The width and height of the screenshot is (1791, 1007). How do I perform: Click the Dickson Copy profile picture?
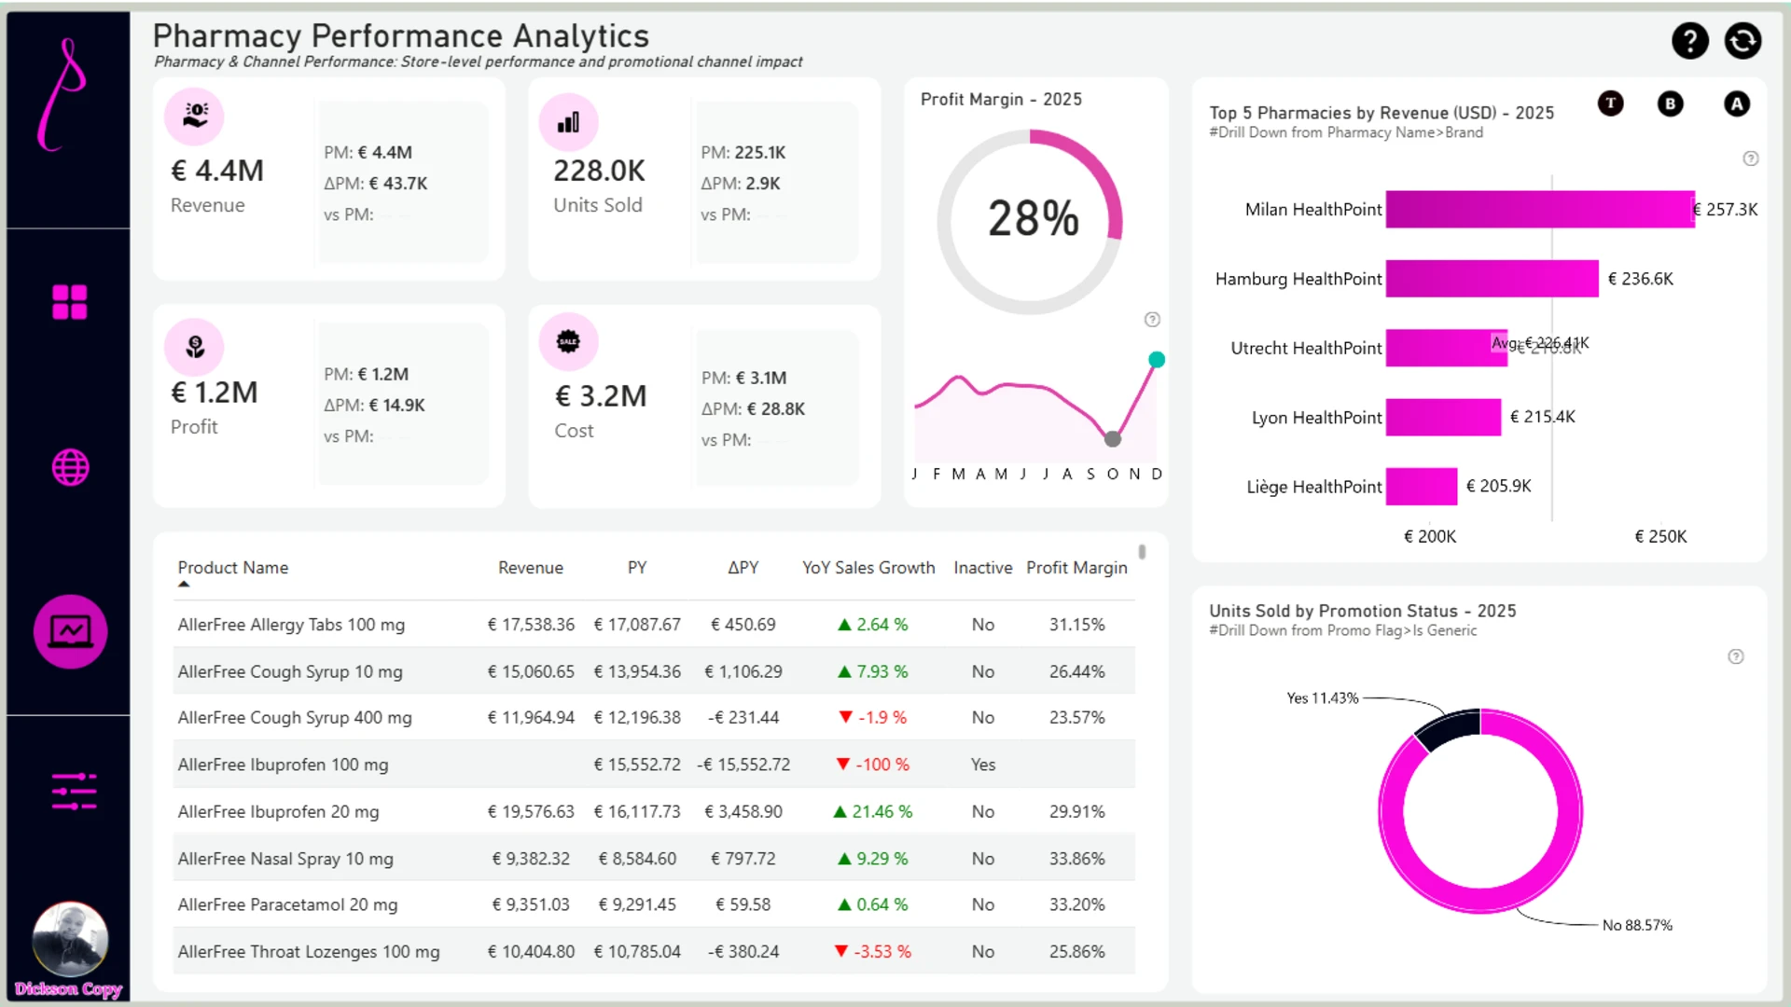click(x=70, y=939)
